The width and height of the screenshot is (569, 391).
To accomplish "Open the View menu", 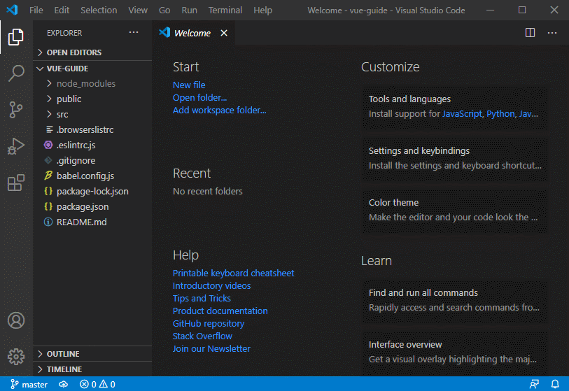I will pos(138,10).
